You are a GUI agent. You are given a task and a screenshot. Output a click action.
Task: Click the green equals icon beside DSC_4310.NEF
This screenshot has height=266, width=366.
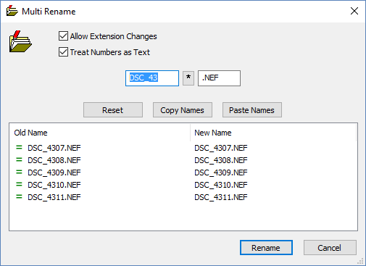coord(19,184)
